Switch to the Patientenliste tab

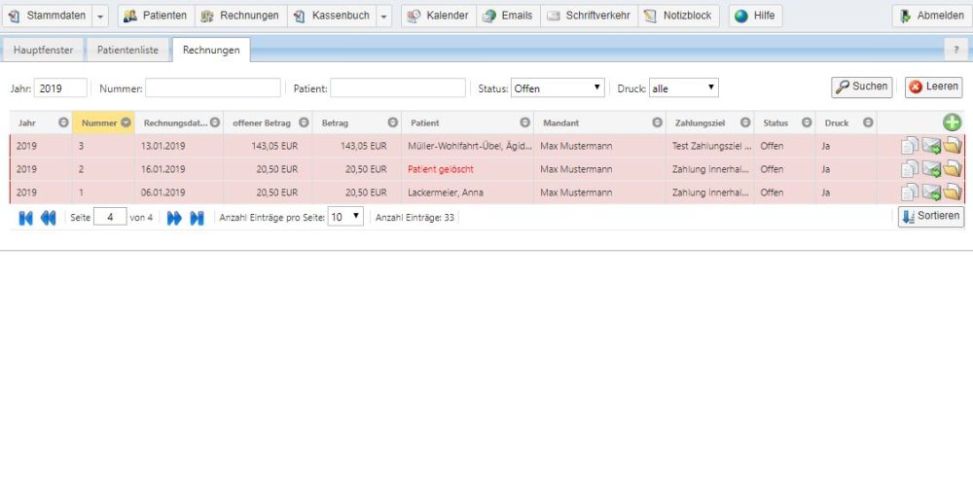click(x=127, y=51)
